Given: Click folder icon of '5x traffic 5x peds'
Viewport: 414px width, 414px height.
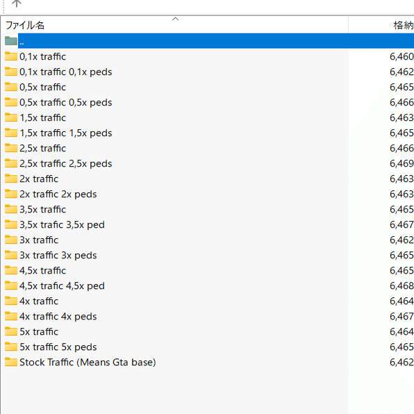Looking at the screenshot, I should pos(11,347).
